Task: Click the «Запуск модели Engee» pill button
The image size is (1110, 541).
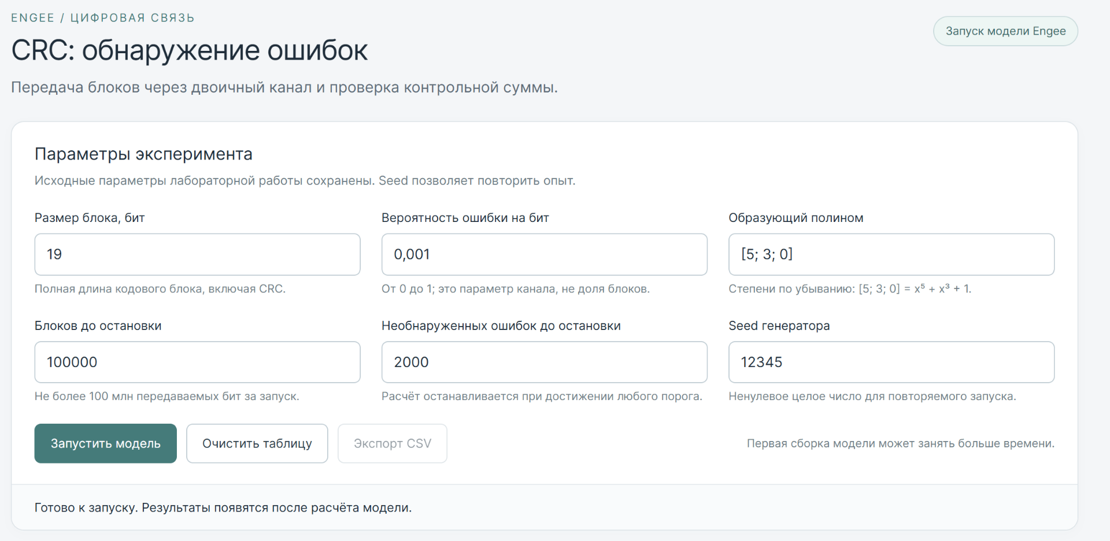Action: pos(1005,31)
